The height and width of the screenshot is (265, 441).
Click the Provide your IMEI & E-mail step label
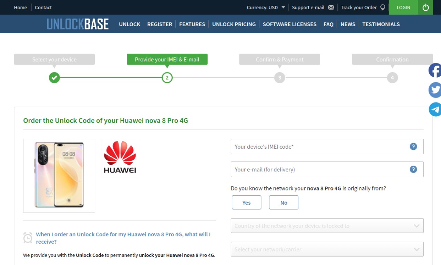click(x=167, y=59)
